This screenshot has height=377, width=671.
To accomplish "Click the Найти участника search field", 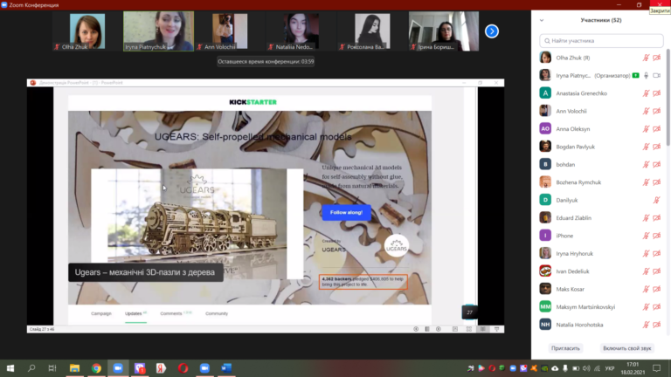I will click(601, 41).
